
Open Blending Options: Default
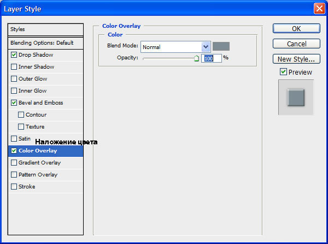pyautogui.click(x=45, y=43)
